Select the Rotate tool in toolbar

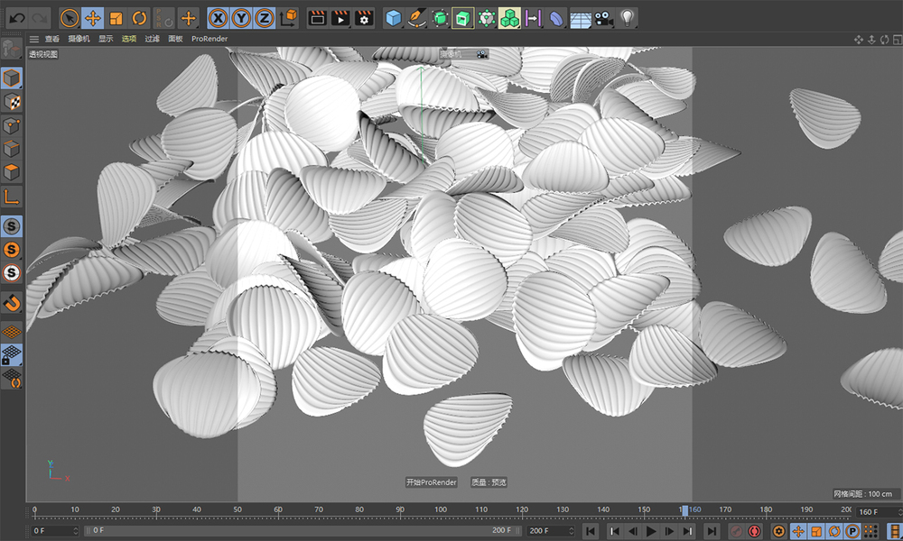139,17
